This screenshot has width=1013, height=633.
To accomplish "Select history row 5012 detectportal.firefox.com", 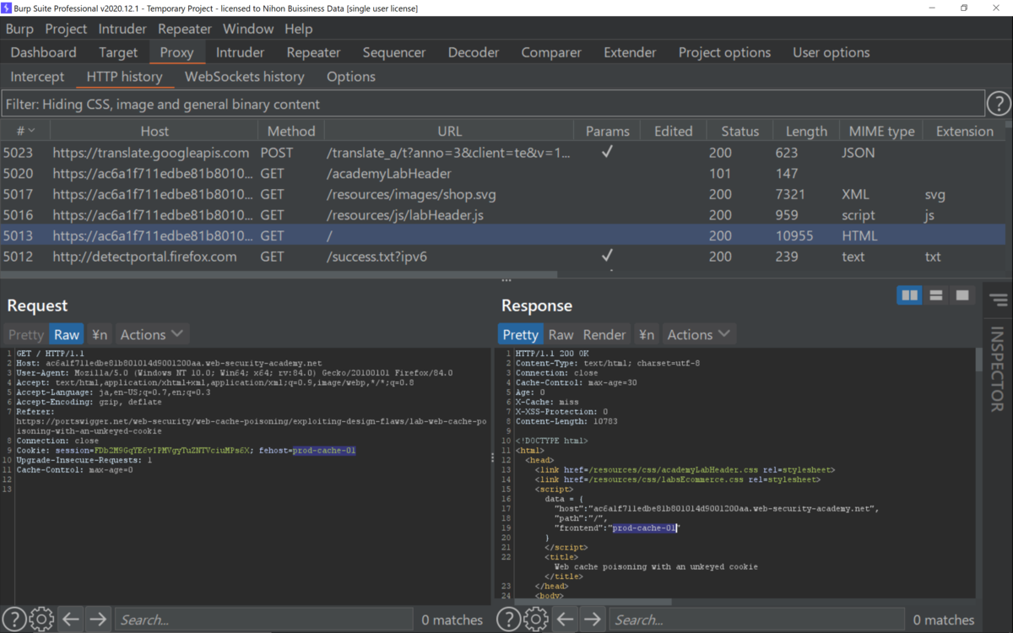I will (504, 257).
